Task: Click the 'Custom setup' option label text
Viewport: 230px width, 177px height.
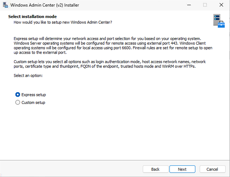Action: coord(33,102)
